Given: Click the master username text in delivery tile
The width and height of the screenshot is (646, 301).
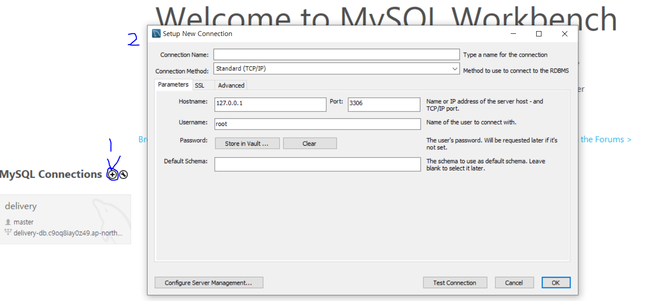Looking at the screenshot, I should point(24,222).
